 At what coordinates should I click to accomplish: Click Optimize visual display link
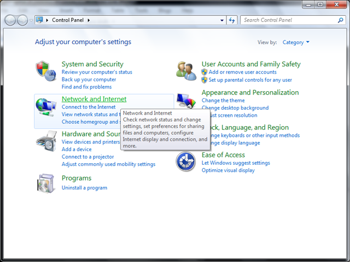tap(228, 170)
